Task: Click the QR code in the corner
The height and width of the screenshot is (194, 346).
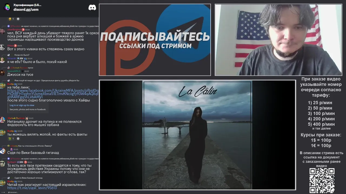Action: pyautogui.click(x=322, y=181)
